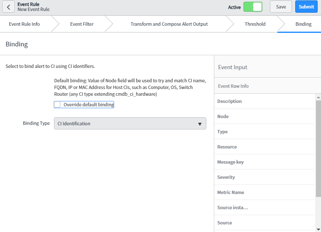Go to Transform and Compose Alert Output
321x232 pixels.
(x=169, y=24)
